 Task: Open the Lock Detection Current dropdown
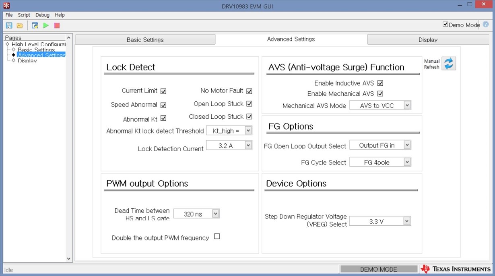click(x=229, y=145)
